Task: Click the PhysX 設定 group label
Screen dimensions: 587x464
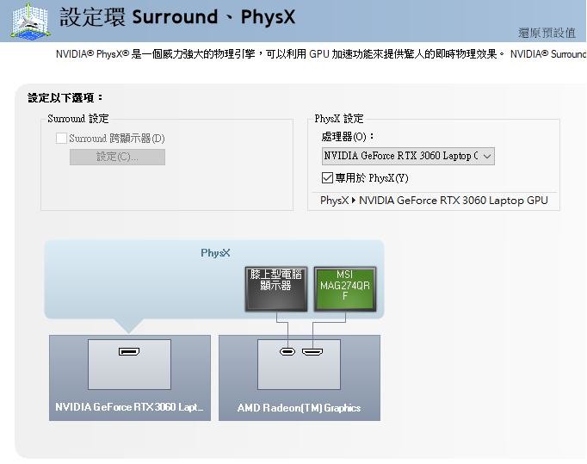Action: pos(339,119)
